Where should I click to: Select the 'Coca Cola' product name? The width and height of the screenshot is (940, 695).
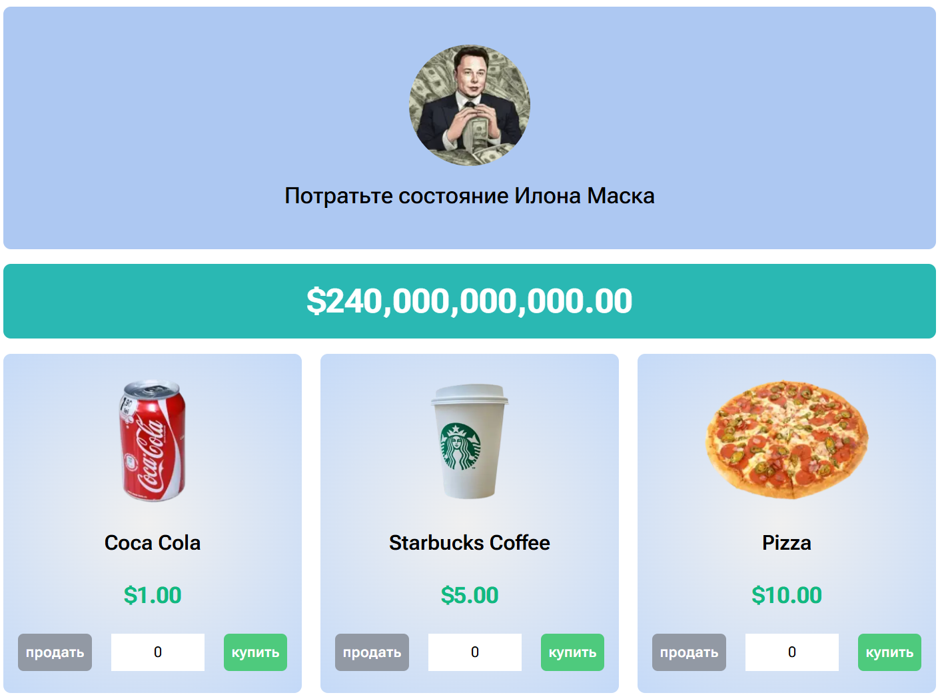(x=153, y=543)
